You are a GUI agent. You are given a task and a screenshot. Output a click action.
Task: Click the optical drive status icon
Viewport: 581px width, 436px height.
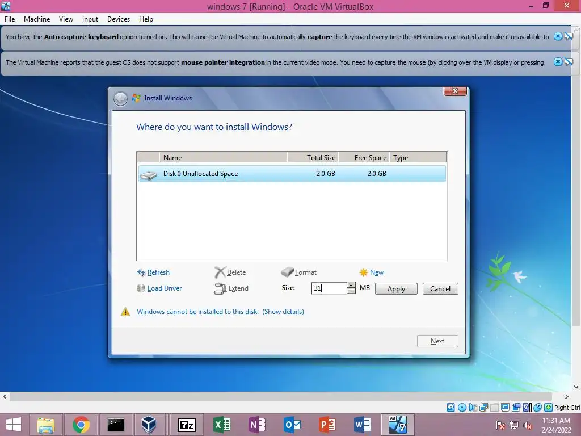pyautogui.click(x=462, y=408)
